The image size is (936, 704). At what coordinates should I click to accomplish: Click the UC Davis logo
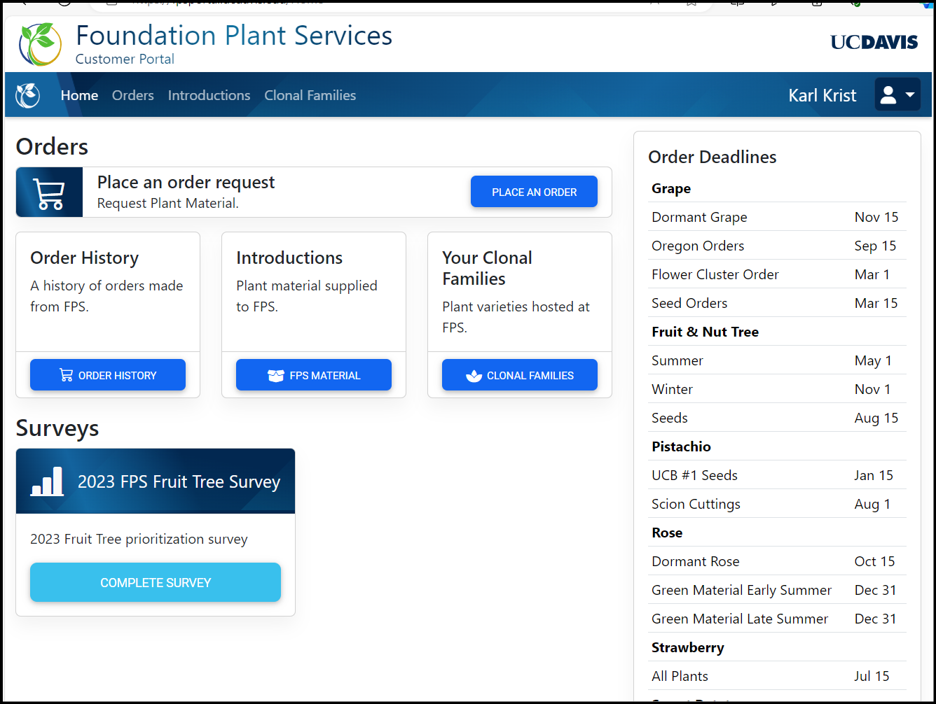[874, 43]
